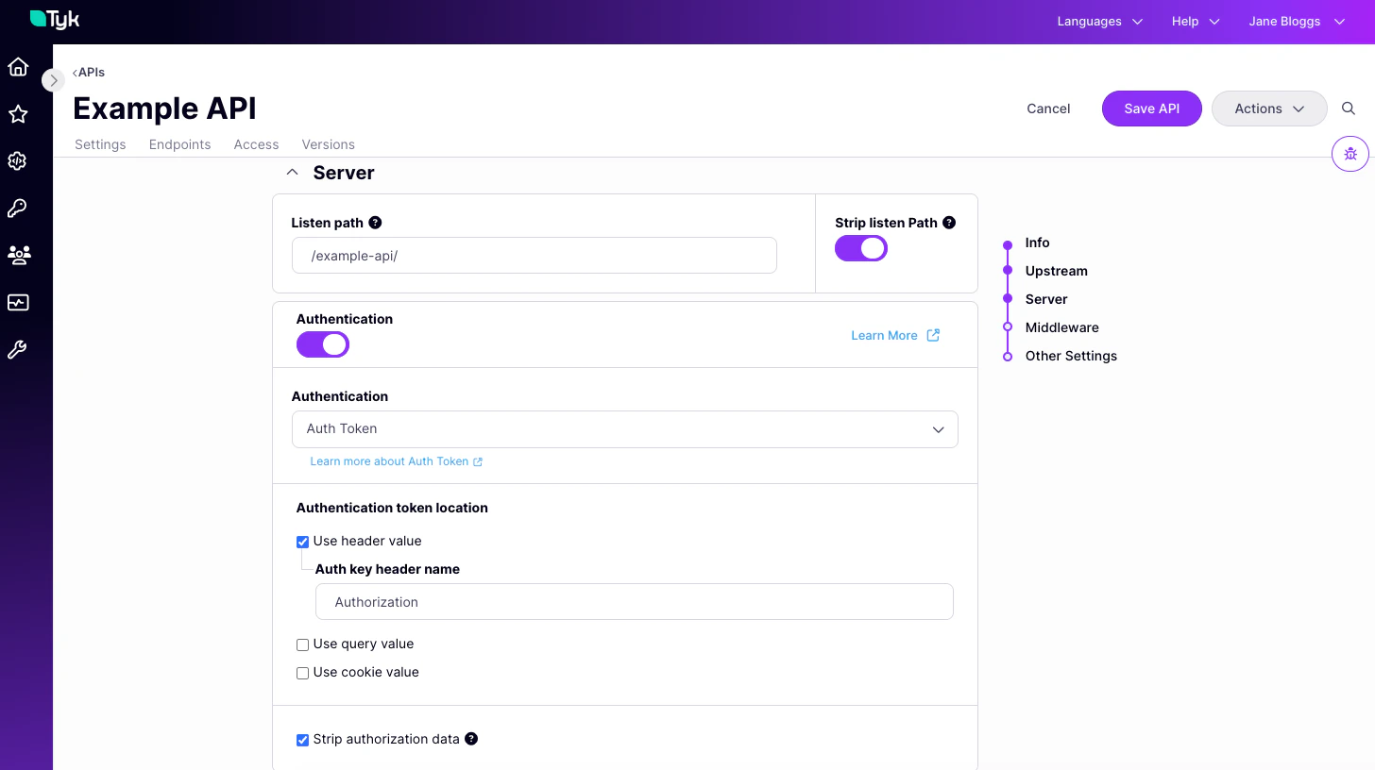Open Favorites via the star sidebar icon
Screen dimensions: 1375x770
coord(17,113)
